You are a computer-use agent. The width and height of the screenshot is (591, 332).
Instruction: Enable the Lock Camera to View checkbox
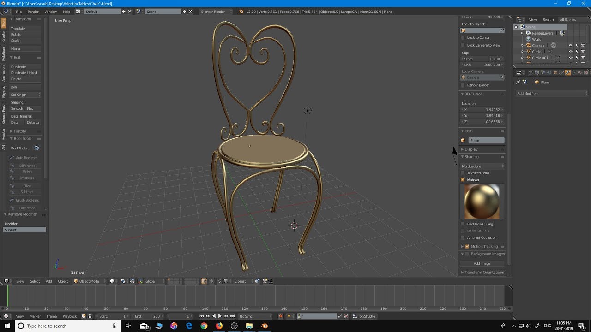tap(463, 45)
